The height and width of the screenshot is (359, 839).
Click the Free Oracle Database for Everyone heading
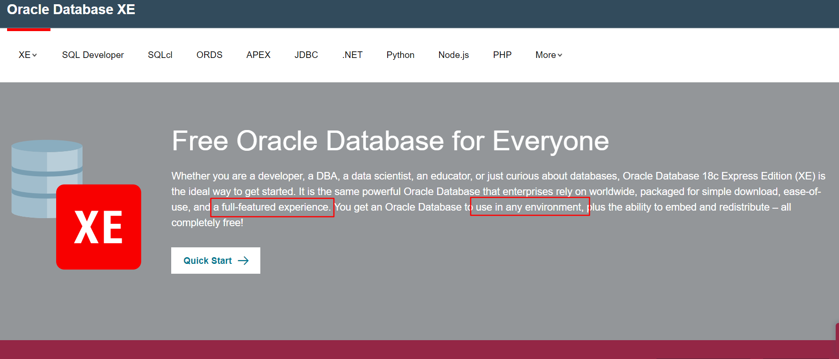pos(390,141)
